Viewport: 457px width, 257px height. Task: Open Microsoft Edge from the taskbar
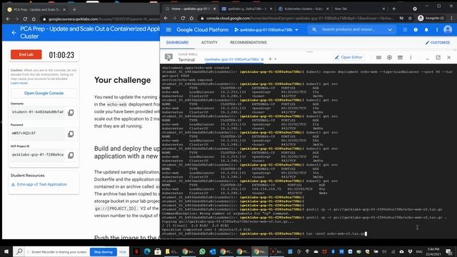(x=147, y=251)
